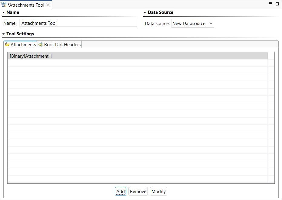The width and height of the screenshot is (282, 200).
Task: Minimize the editor panel
Action: click(x=270, y=3)
